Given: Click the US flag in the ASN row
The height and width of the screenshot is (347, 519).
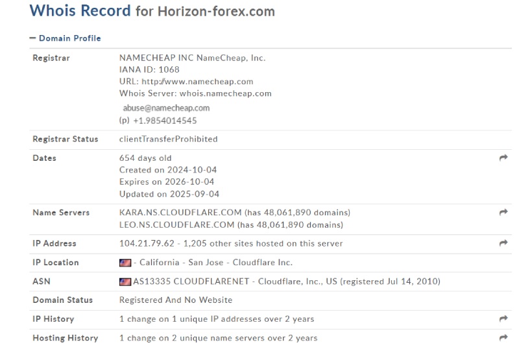Looking at the screenshot, I should [125, 282].
